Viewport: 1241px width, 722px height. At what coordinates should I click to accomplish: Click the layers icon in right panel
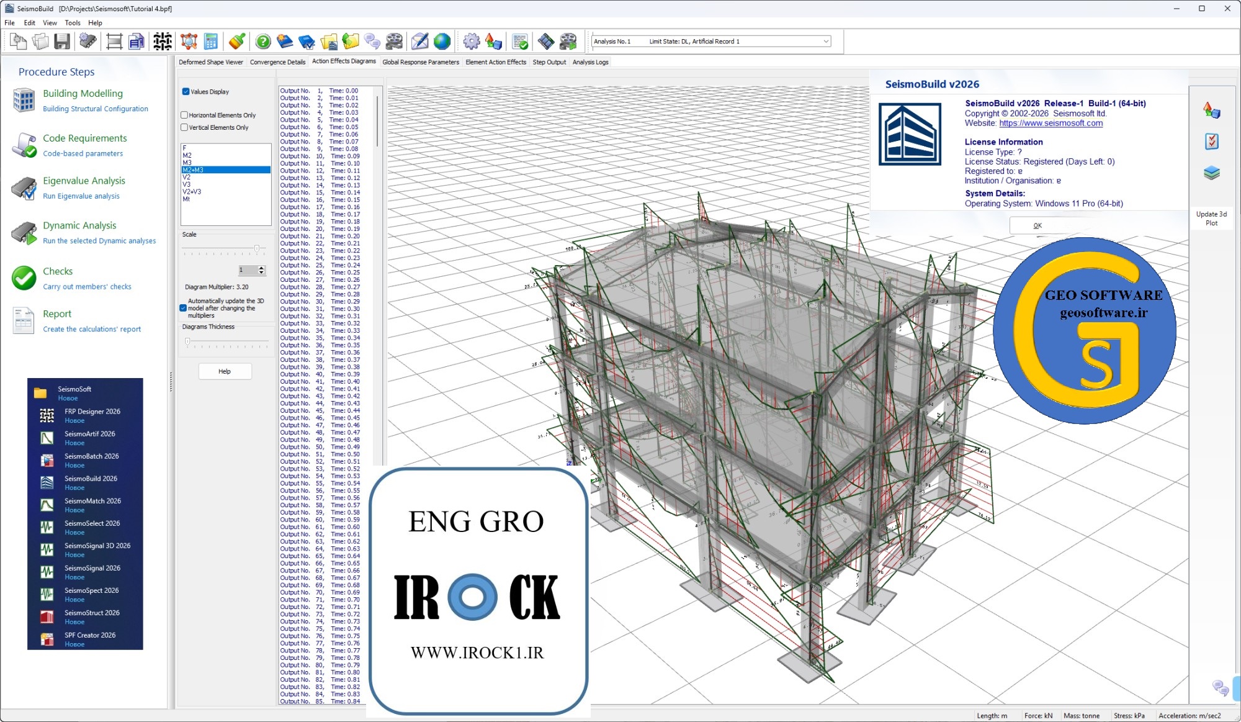pyautogui.click(x=1211, y=173)
